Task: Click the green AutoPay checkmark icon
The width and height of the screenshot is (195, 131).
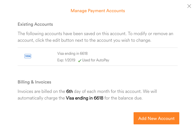Action: 80,61
